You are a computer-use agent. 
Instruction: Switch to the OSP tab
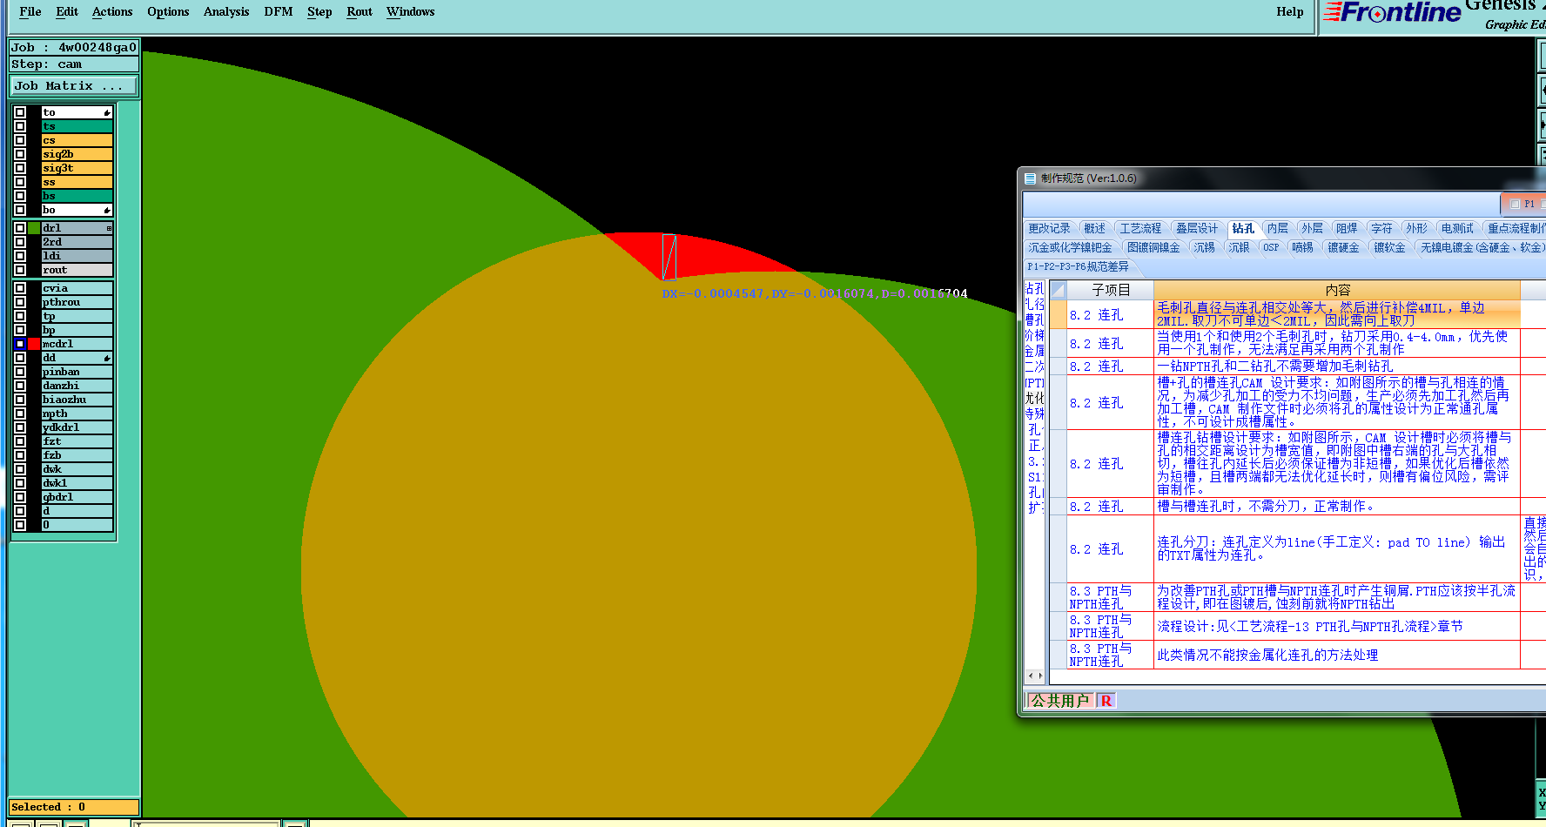click(x=1271, y=247)
